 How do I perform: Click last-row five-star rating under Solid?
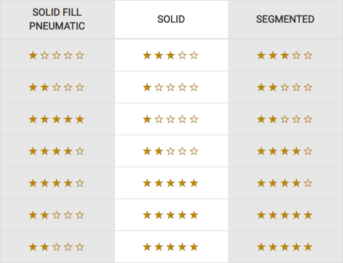(x=171, y=247)
